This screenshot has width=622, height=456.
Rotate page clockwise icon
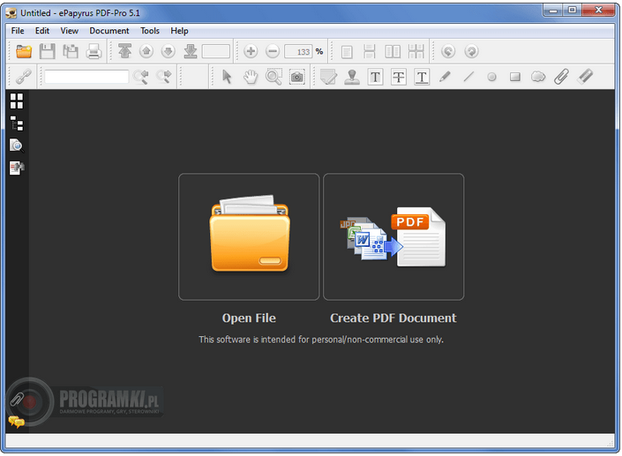point(471,51)
